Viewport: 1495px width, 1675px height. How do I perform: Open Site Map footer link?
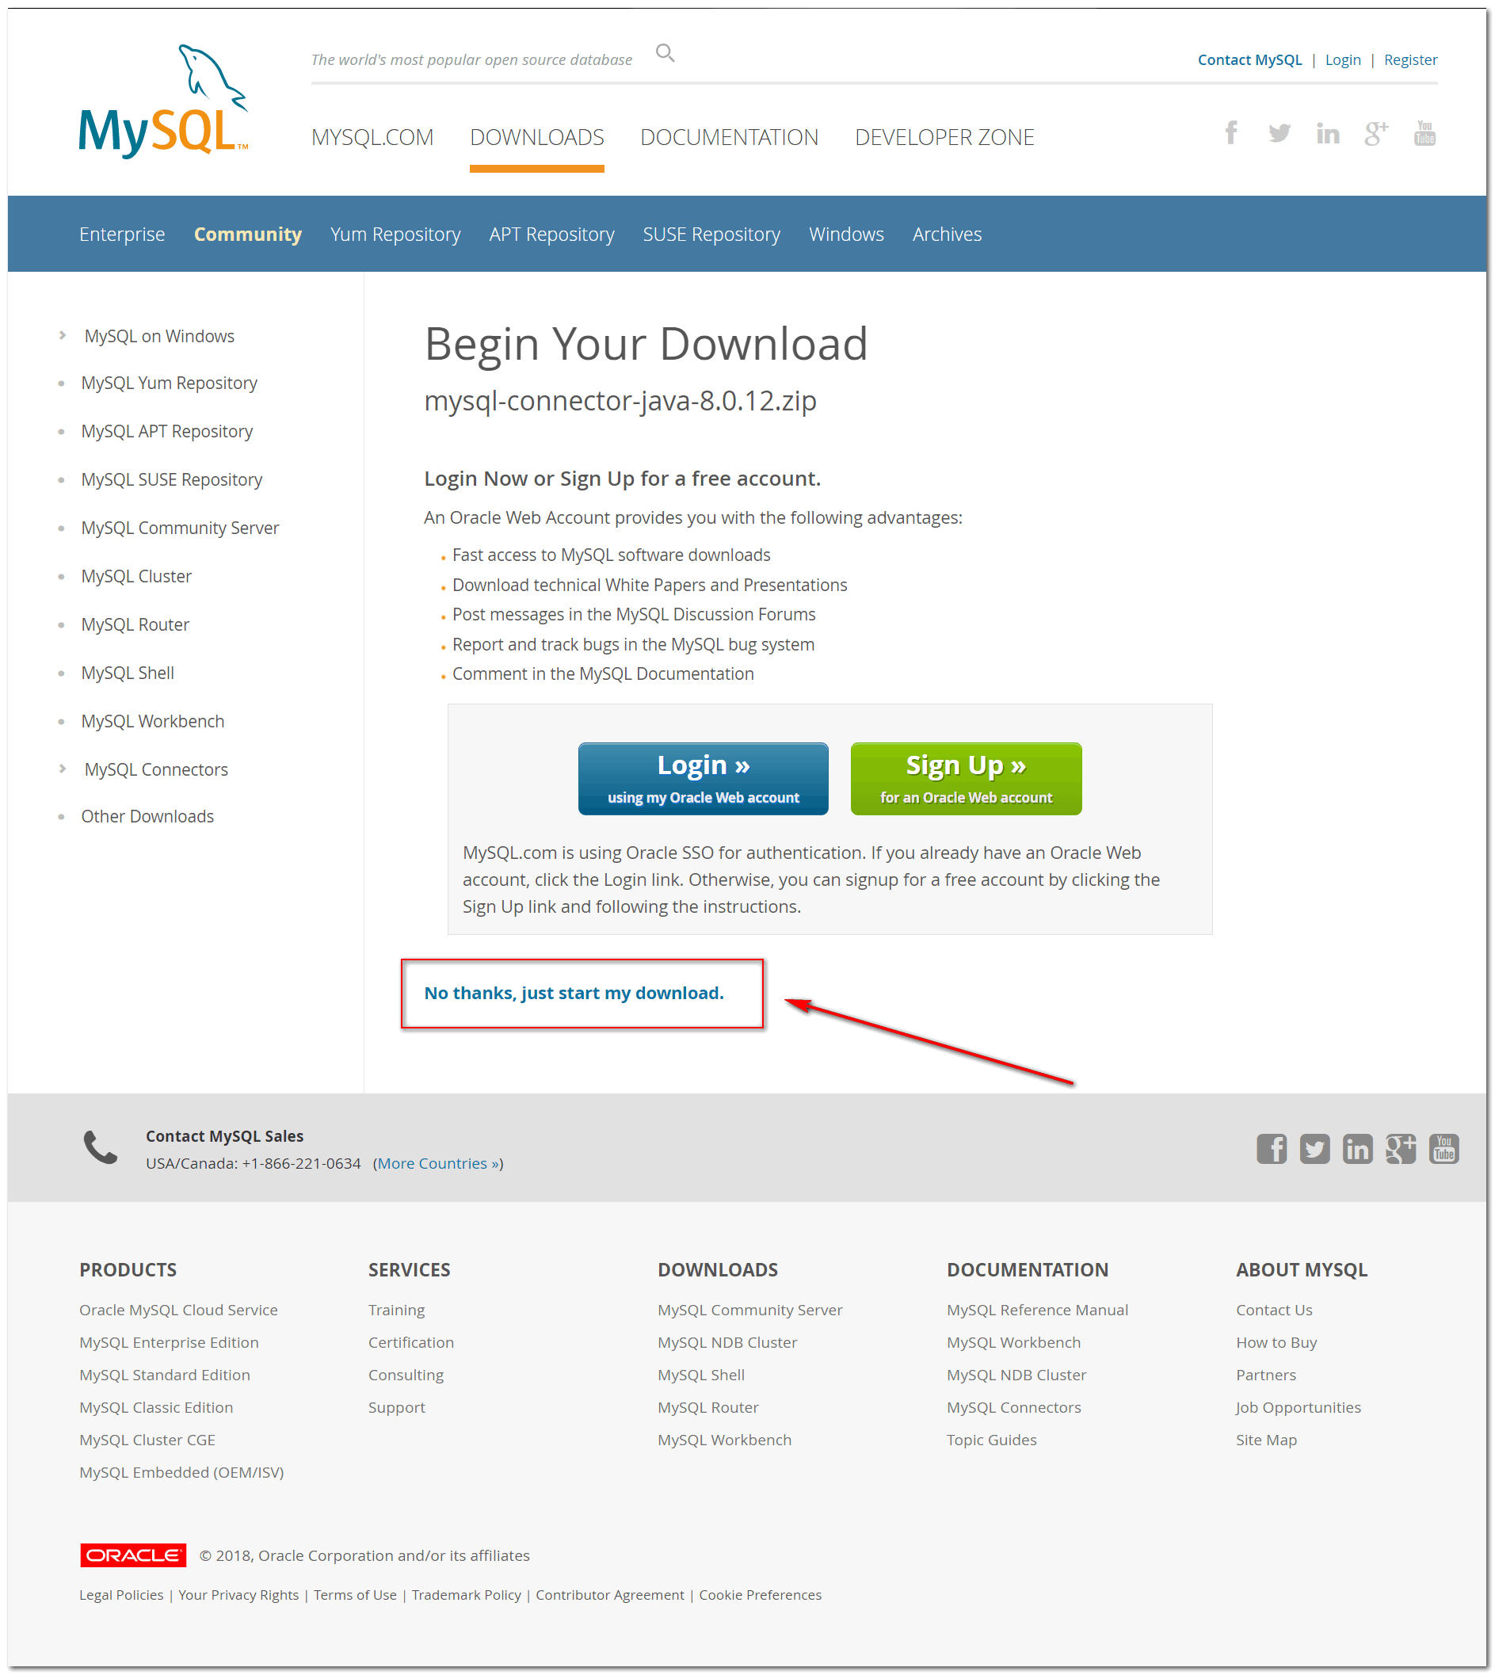tap(1267, 1441)
